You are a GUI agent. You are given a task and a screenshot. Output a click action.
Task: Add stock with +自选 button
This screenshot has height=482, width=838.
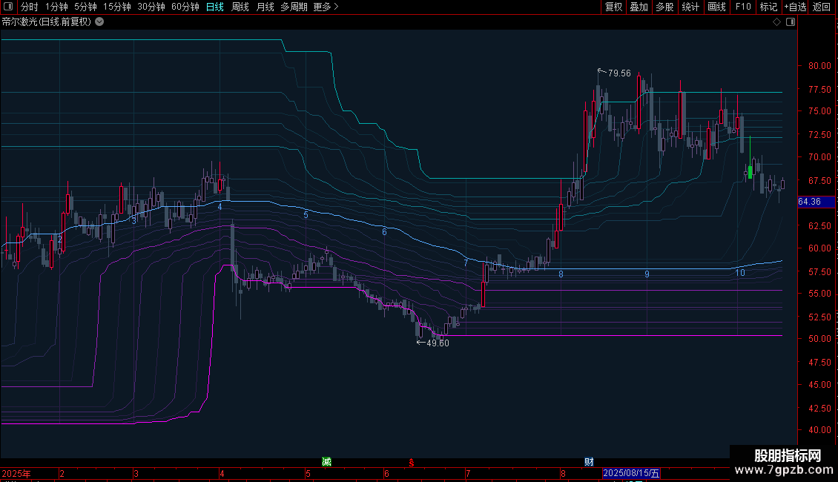(794, 7)
